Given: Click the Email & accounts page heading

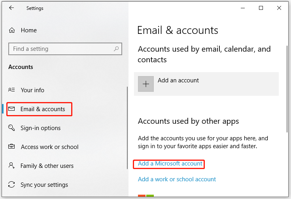Looking at the screenshot, I should click(178, 30).
